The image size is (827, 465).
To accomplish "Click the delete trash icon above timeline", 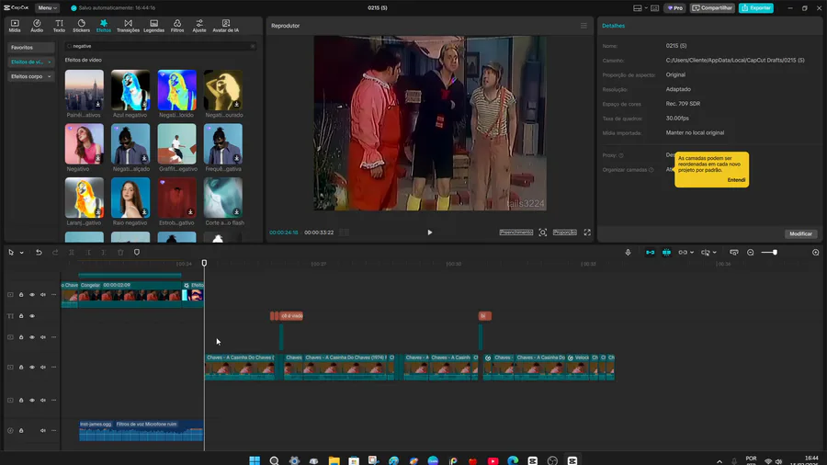I will (120, 252).
